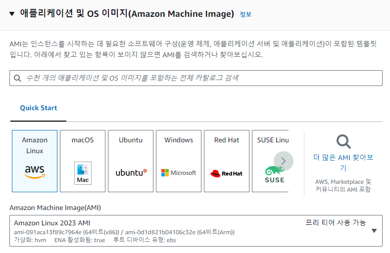Click the magnifier icon in search box

click(x=17, y=78)
